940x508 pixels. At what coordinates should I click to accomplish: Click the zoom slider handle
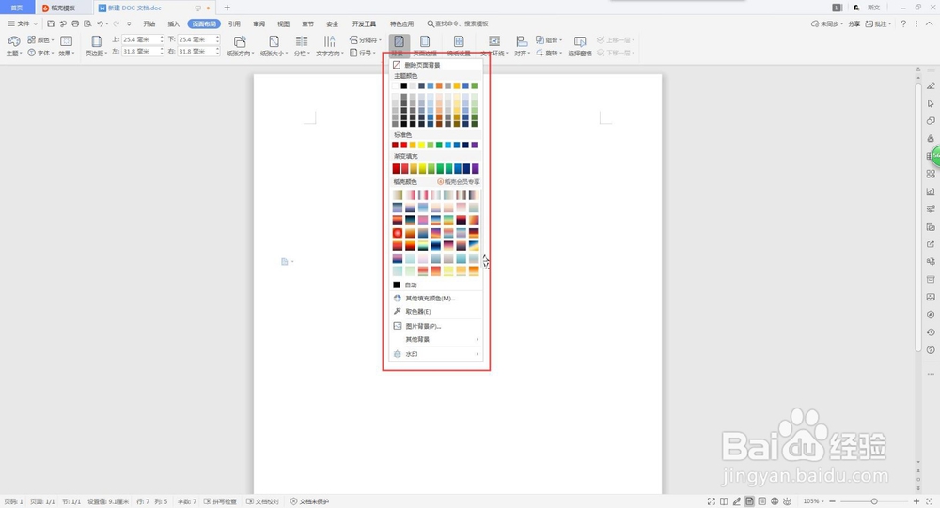point(874,501)
